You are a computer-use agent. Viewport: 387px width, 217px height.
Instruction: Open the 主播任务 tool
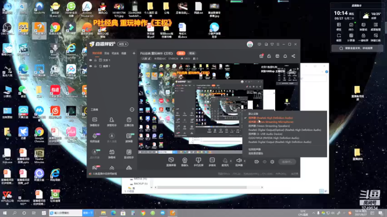coord(129,122)
